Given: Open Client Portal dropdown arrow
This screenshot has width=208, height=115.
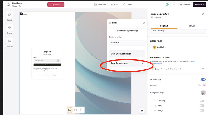Looking at the screenshot, I should click(25, 3).
